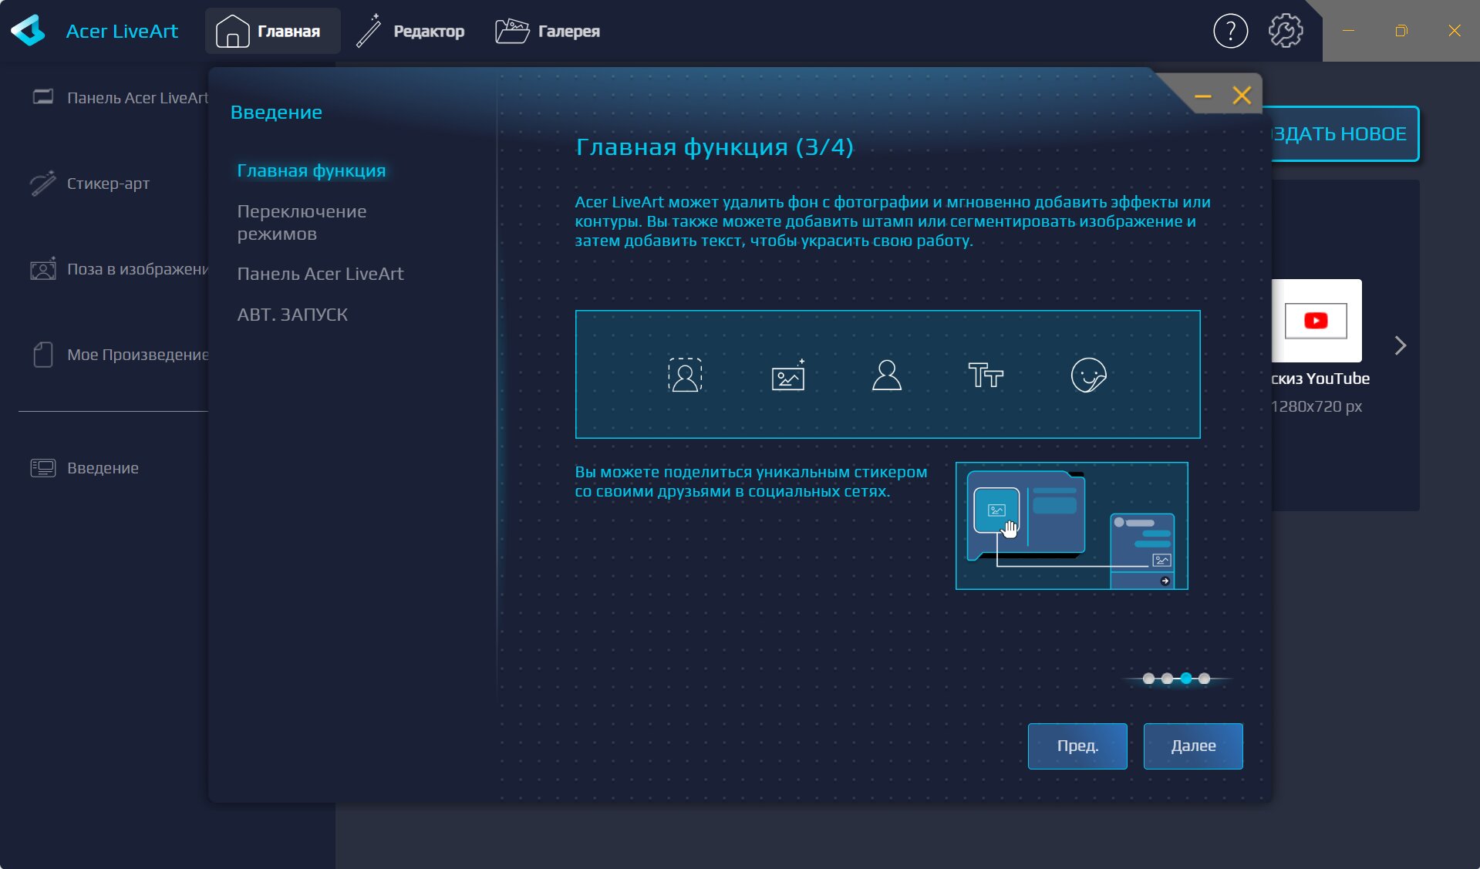The height and width of the screenshot is (869, 1480).
Task: Click the sticker smiley icon
Action: 1088,376
